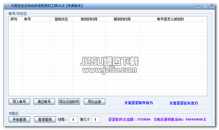219x130 pixels.
Task: Open the 天涯歪歪论坛官方 link
Action: click(183, 103)
